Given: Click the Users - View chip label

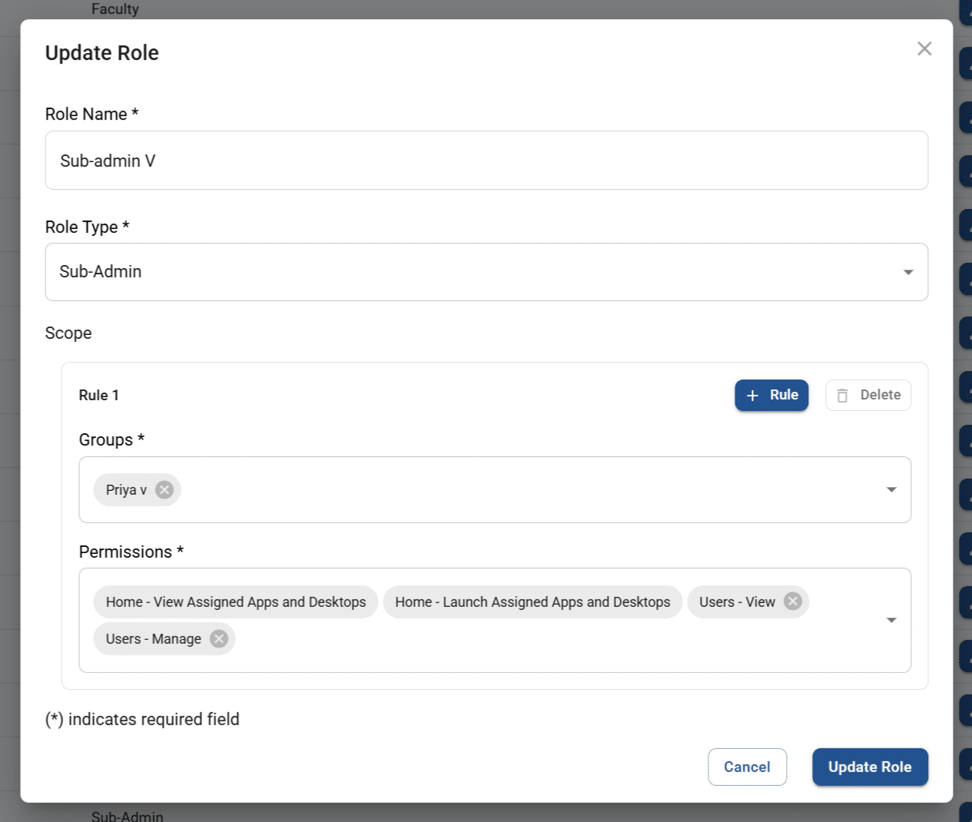Looking at the screenshot, I should pos(736,602).
